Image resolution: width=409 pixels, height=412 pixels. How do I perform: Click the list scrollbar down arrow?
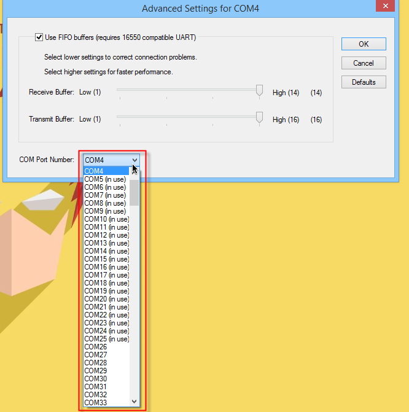coord(134,402)
